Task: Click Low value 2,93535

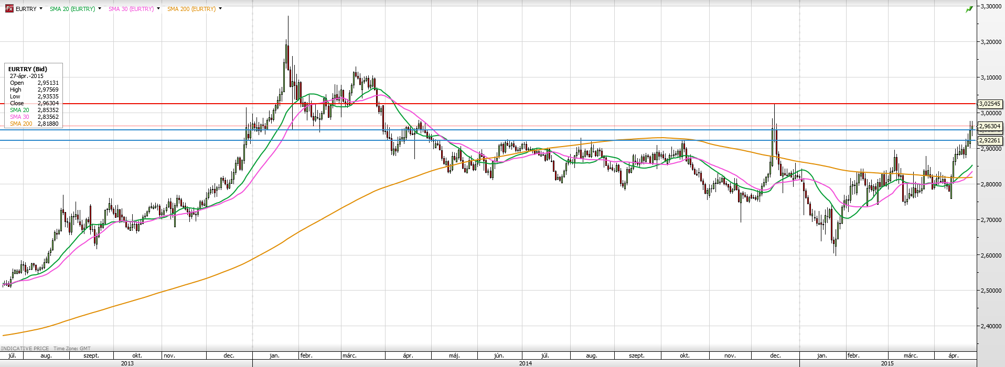Action: click(48, 96)
